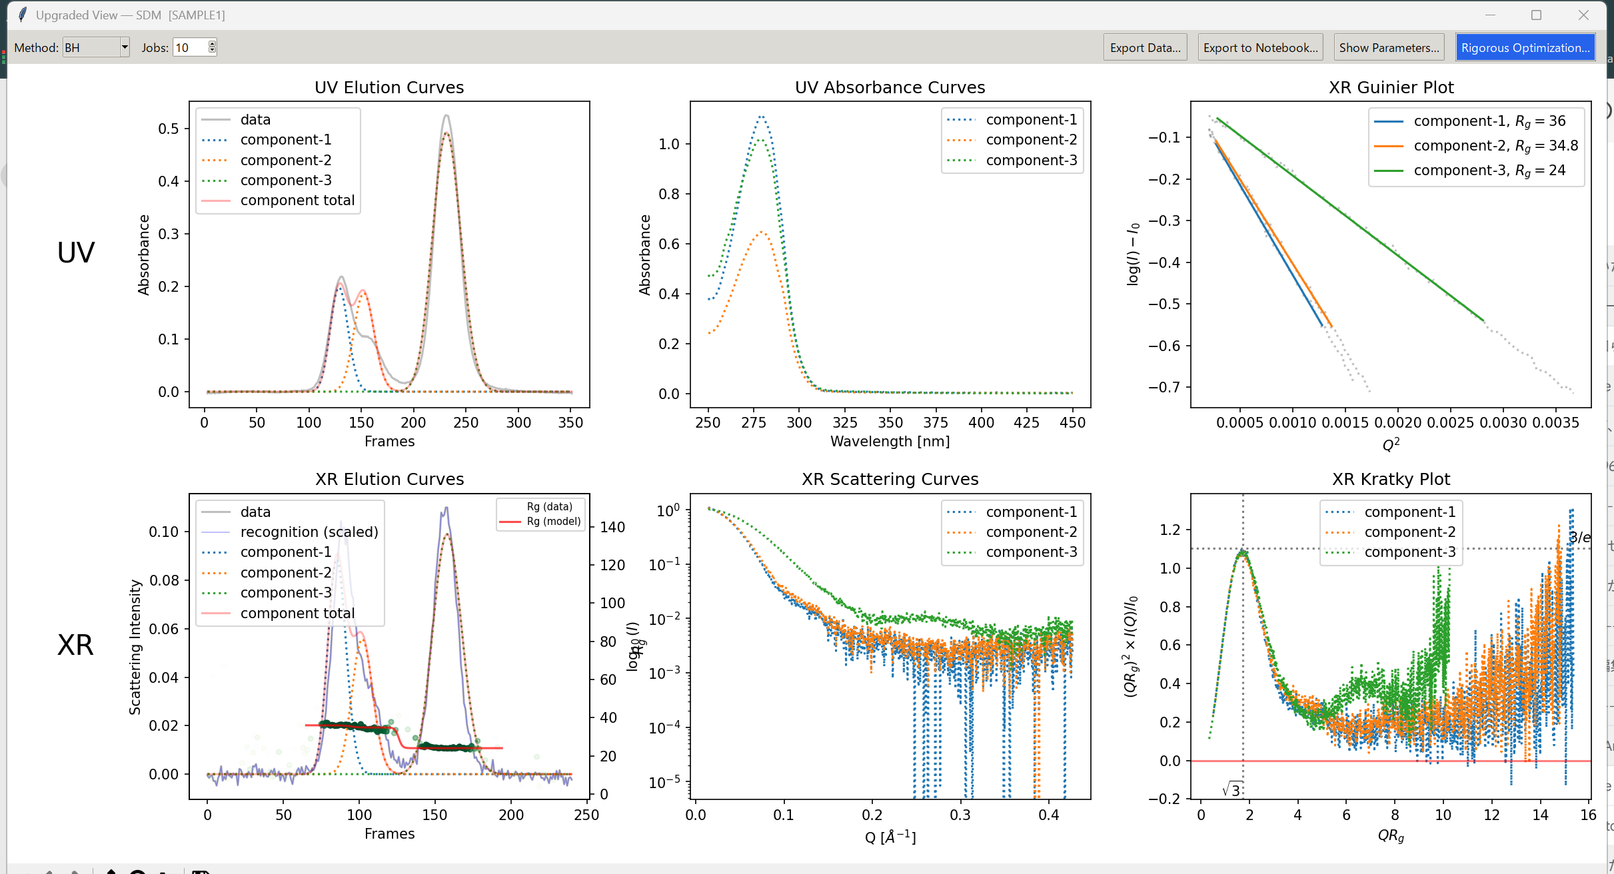Open Show Parameters... dialog
Image resolution: width=1614 pixels, height=874 pixels.
coord(1389,47)
